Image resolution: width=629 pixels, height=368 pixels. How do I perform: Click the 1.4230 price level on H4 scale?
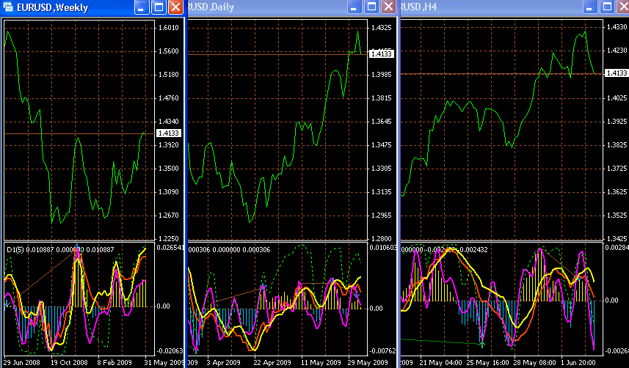tap(617, 51)
